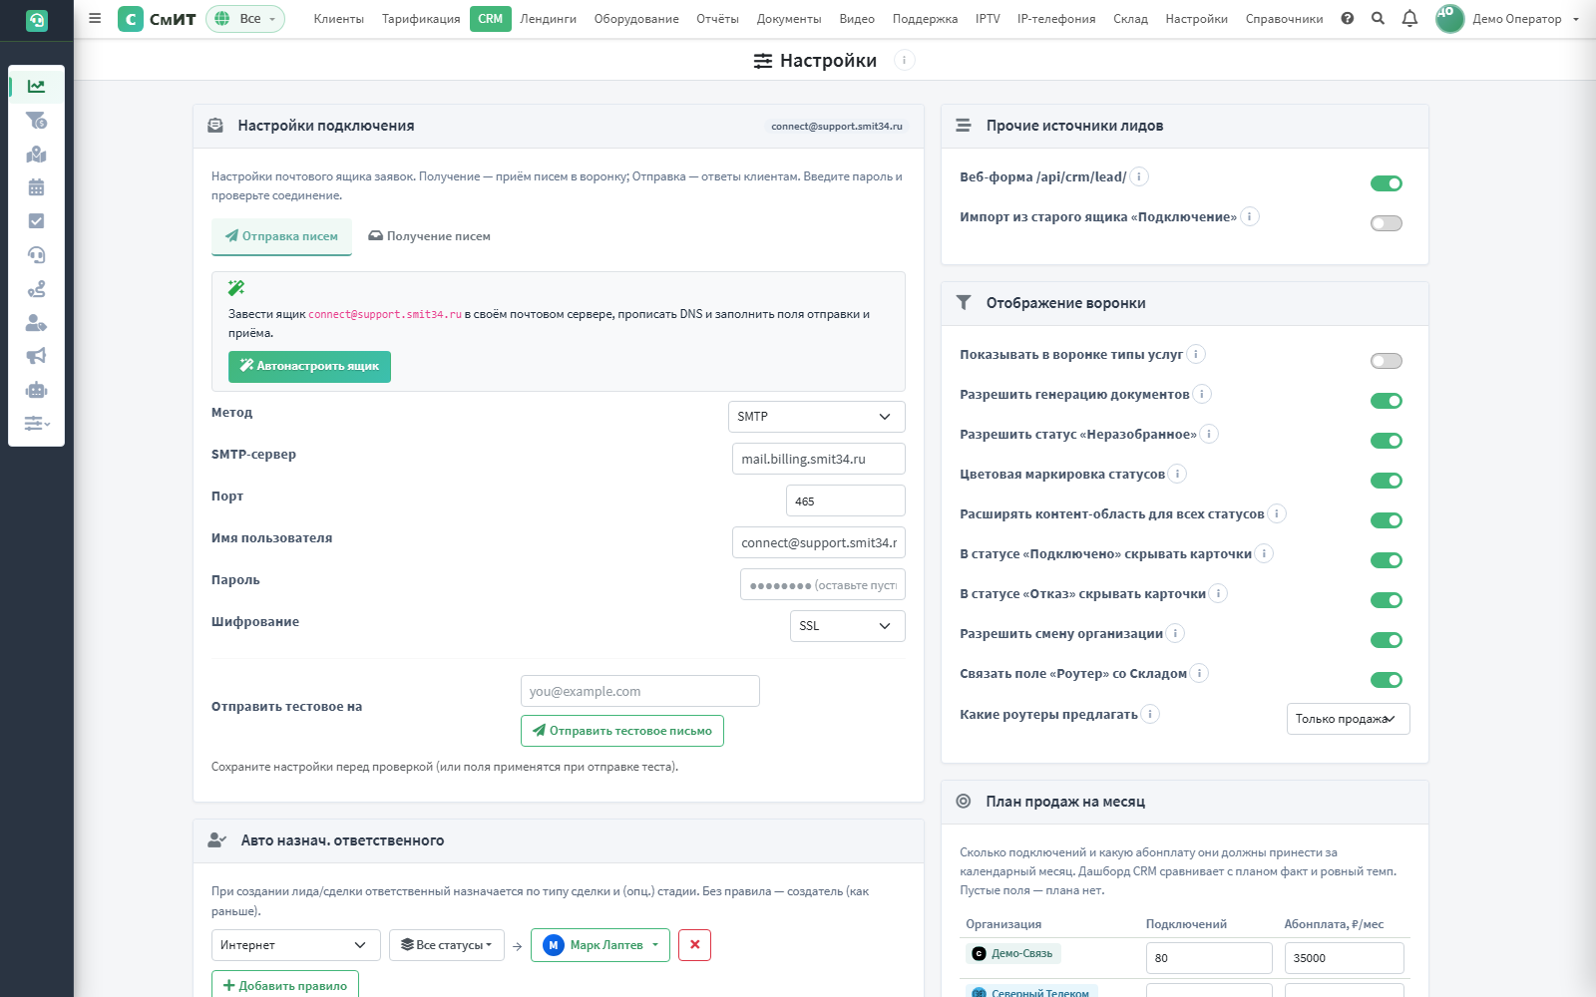
Task: Enable Показывать в воронке типы услуг
Action: click(x=1387, y=361)
